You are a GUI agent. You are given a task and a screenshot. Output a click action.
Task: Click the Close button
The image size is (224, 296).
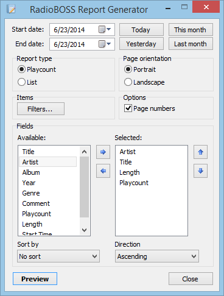(x=191, y=279)
